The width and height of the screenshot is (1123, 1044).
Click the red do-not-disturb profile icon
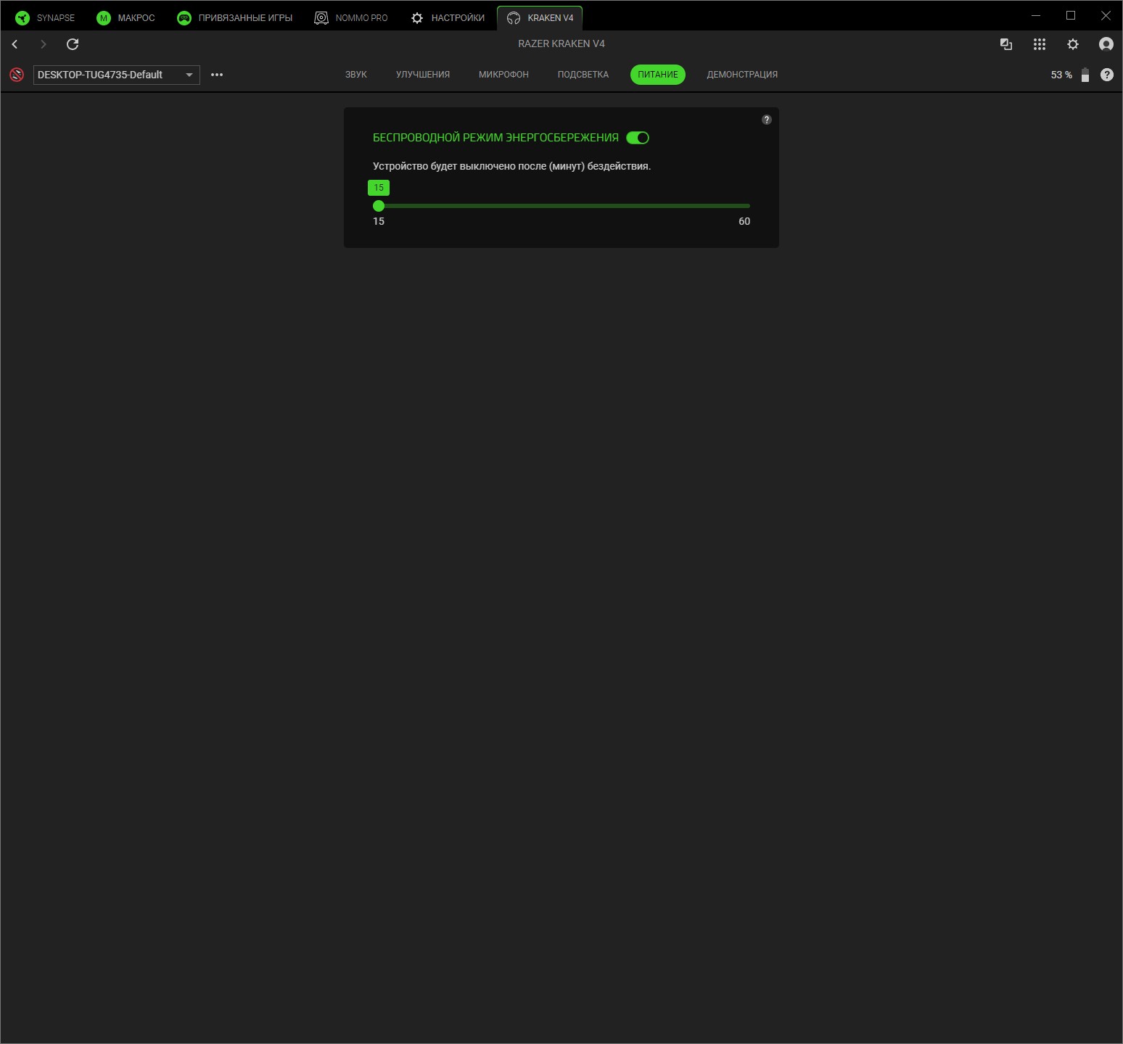(x=17, y=75)
